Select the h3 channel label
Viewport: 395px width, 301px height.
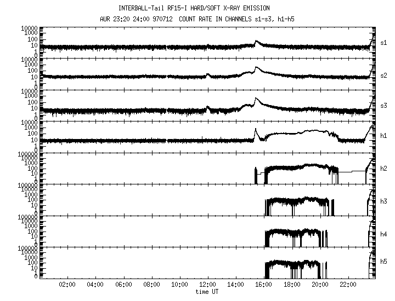(384, 200)
